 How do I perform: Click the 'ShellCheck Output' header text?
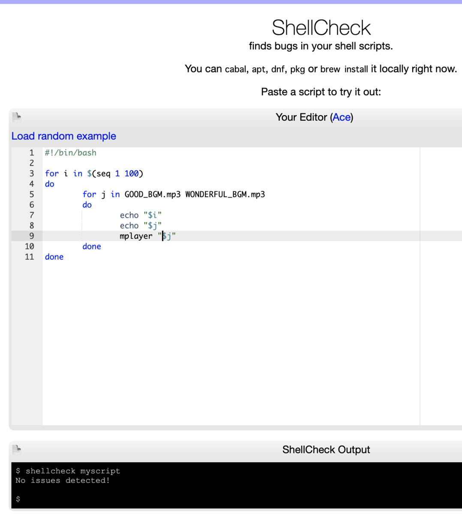click(x=326, y=450)
